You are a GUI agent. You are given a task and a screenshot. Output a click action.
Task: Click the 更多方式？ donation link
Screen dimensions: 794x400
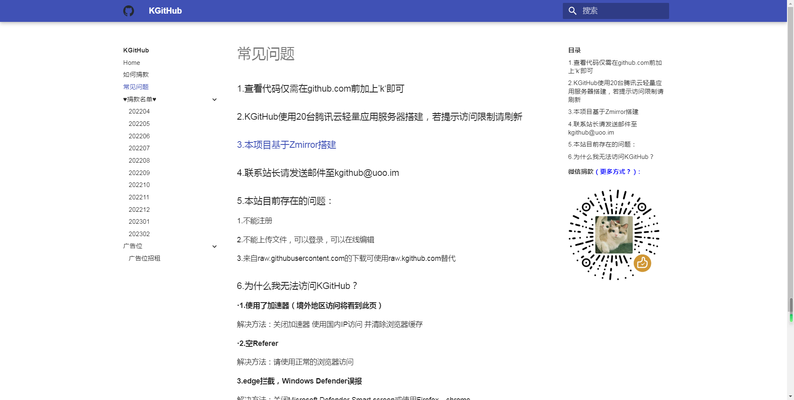[615, 172]
